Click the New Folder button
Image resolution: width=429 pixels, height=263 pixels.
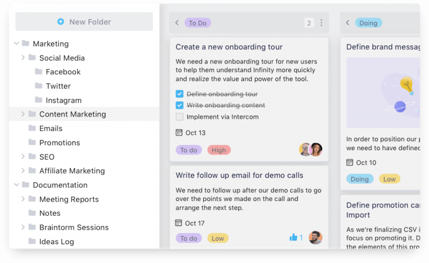(84, 21)
